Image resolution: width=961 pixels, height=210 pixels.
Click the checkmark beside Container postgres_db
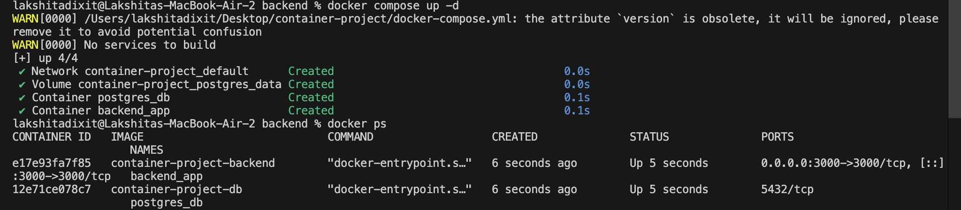coord(22,98)
